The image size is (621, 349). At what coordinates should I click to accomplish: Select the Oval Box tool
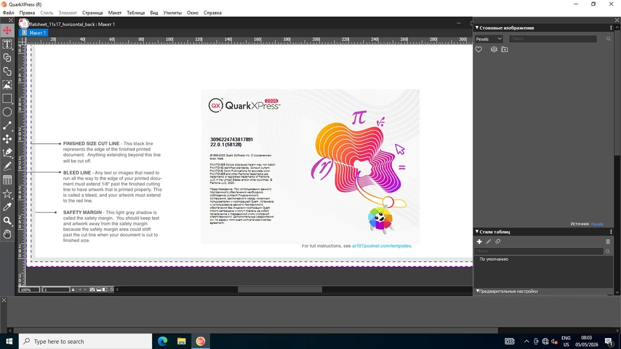pos(7,112)
